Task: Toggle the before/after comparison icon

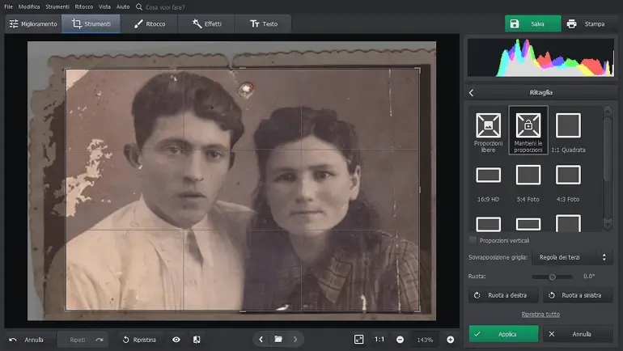Action: [x=197, y=340]
